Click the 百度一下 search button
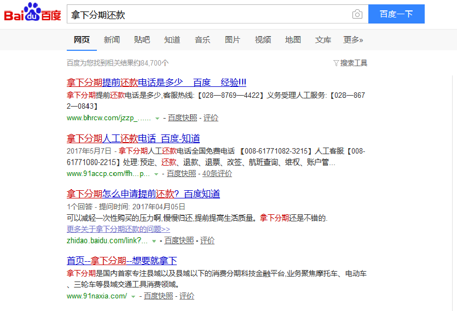Image resolution: width=457 pixels, height=311 pixels. click(x=396, y=14)
